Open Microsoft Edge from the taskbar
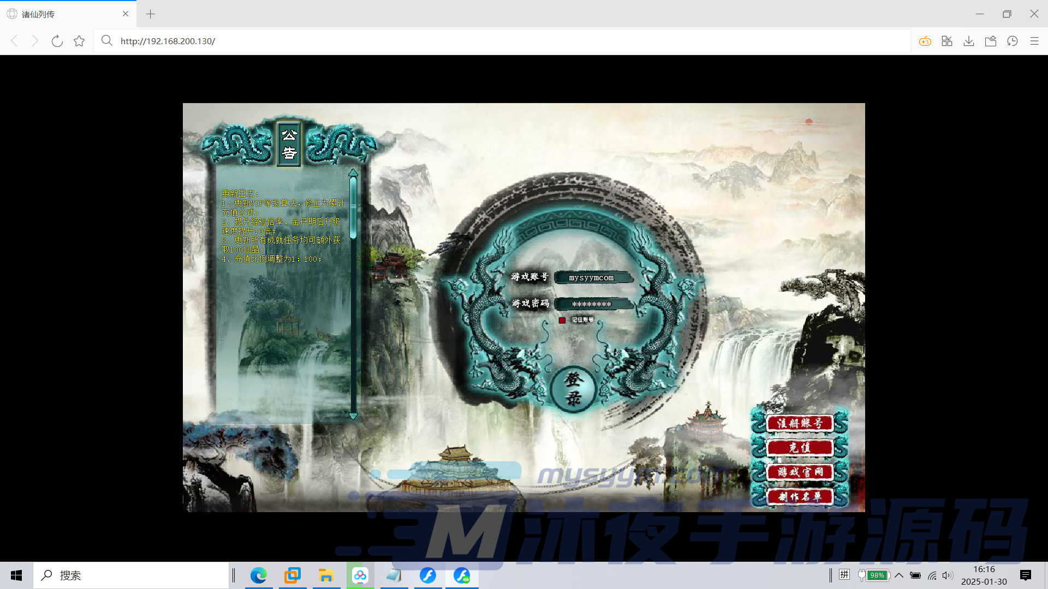Image resolution: width=1048 pixels, height=589 pixels. click(x=259, y=575)
